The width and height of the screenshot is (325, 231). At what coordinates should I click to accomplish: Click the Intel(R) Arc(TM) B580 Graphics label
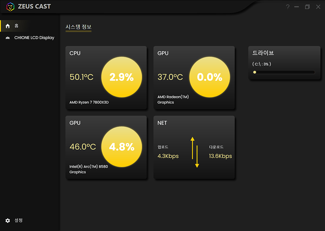pyautogui.click(x=89, y=169)
